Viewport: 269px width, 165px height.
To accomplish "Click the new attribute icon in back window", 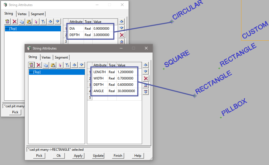I will point(7,21).
